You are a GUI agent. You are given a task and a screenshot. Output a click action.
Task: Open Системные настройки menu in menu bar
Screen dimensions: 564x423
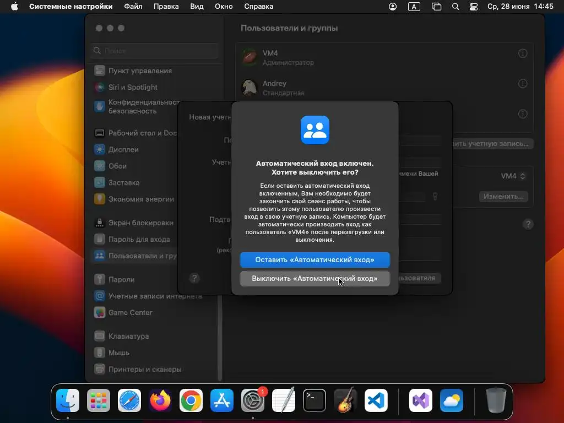coord(71,7)
